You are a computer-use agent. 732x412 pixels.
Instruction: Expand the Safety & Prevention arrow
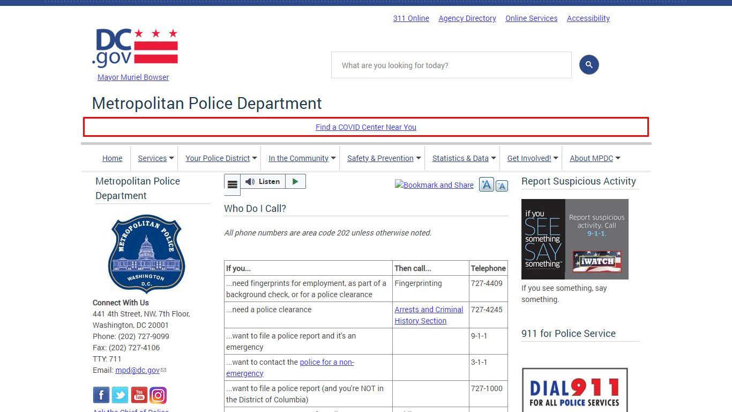[419, 158]
